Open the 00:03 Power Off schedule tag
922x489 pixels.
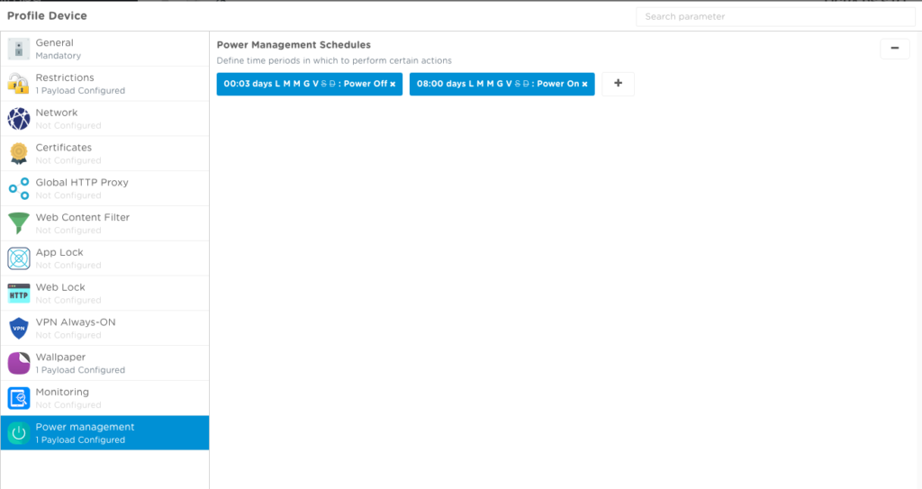tap(302, 84)
